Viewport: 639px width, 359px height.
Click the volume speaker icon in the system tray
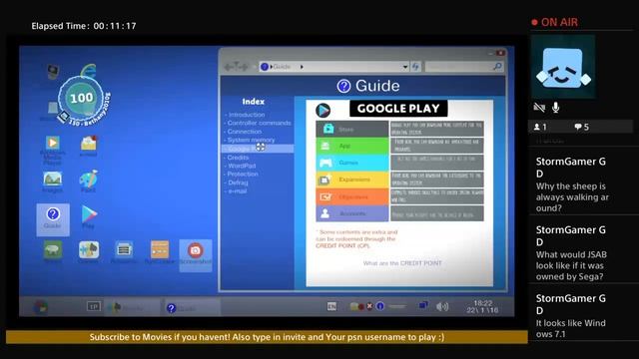(442, 306)
